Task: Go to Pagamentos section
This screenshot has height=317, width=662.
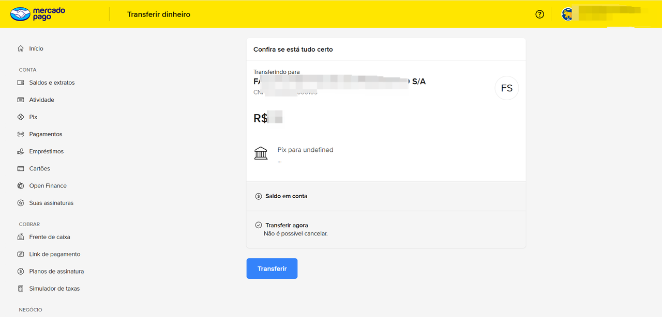Action: 46,134
